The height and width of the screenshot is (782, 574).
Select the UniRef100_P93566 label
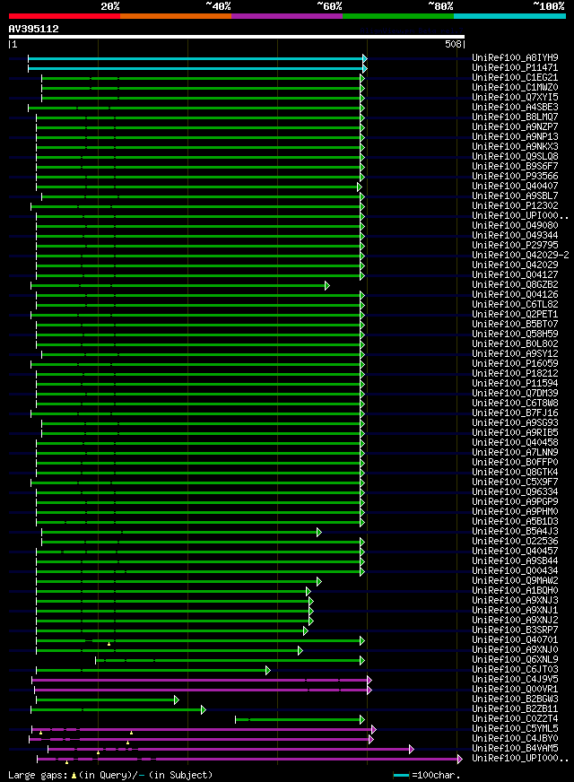(x=515, y=176)
